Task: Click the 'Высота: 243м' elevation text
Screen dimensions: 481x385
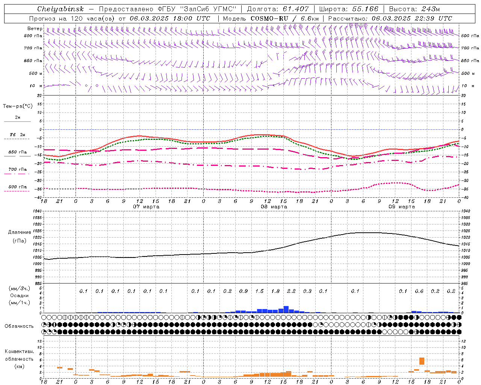Action: [414, 9]
